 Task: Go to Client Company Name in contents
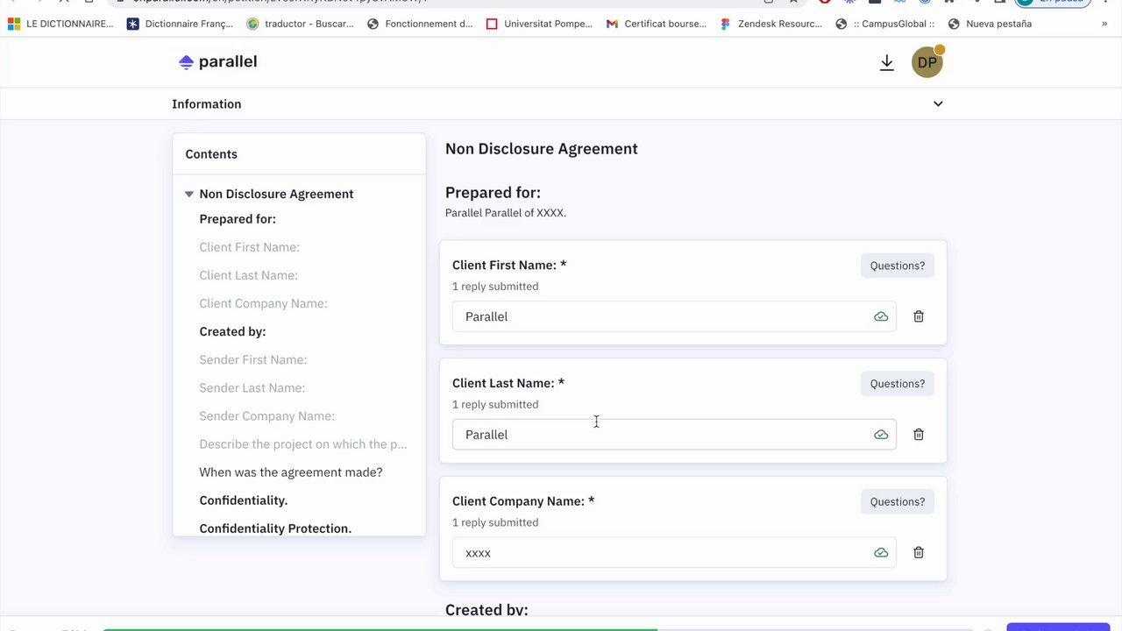pos(263,303)
